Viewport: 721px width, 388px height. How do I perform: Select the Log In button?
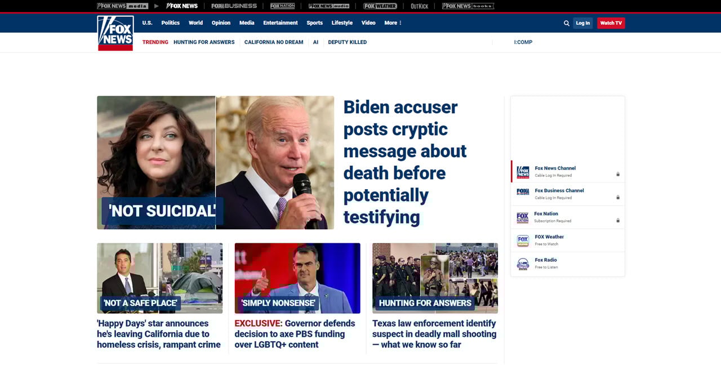click(582, 23)
